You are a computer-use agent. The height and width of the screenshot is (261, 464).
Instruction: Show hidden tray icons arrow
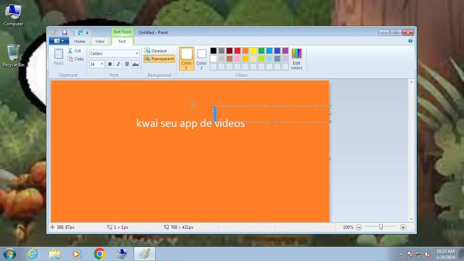coord(401,254)
